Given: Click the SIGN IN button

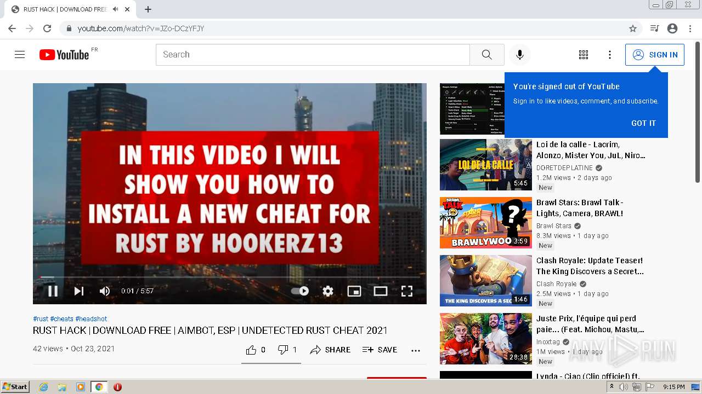Looking at the screenshot, I should pos(655,55).
